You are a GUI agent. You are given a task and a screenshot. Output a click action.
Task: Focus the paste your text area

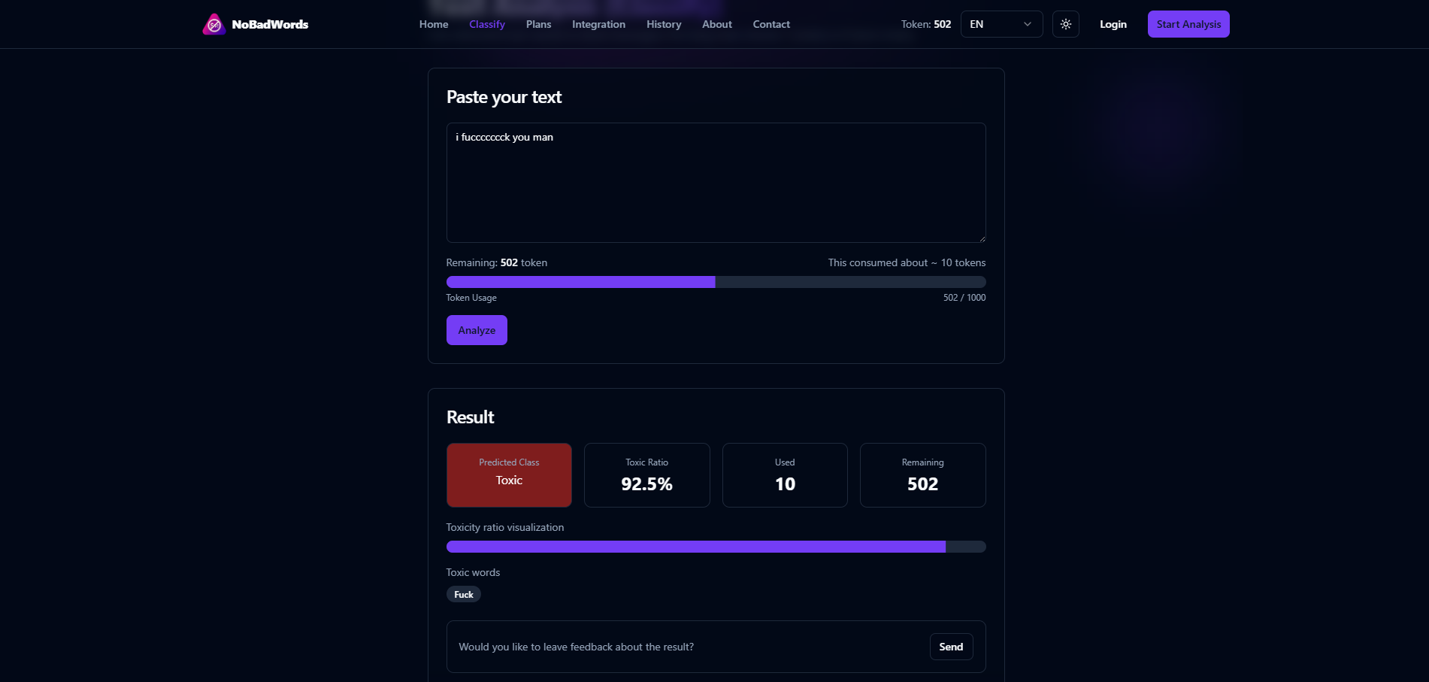pos(716,183)
